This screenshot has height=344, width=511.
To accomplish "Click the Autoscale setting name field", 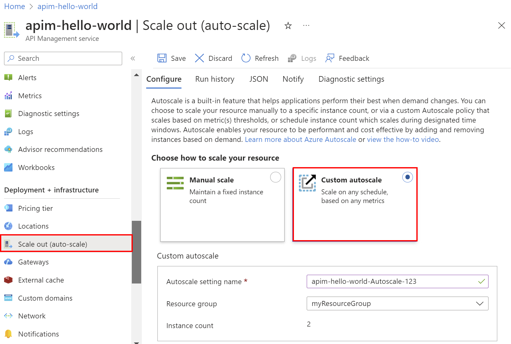I will pyautogui.click(x=397, y=281).
